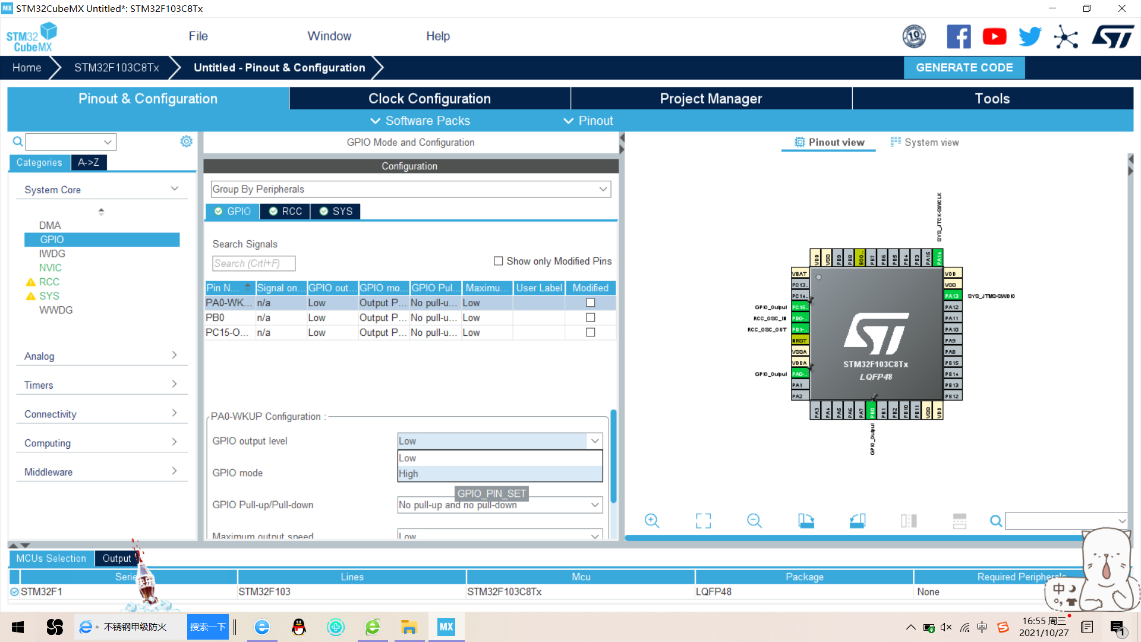This screenshot has height=642, width=1141.
Task: Toggle Modified checkbox for PC15 row
Action: [591, 332]
